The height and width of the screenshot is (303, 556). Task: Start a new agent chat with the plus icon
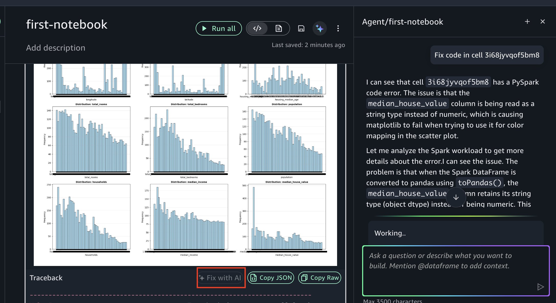pos(527,22)
